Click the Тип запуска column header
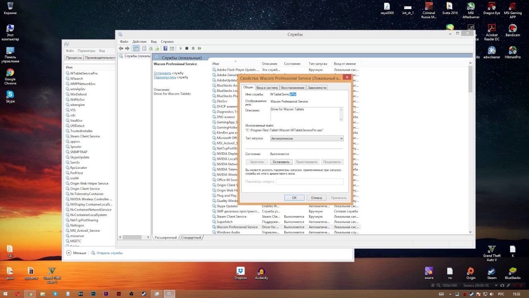529x298 pixels. click(320, 64)
